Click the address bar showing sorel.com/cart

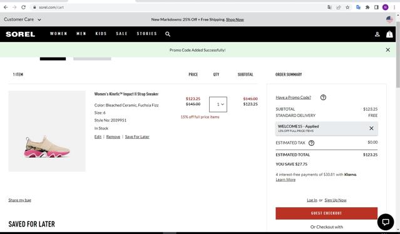(x=176, y=8)
